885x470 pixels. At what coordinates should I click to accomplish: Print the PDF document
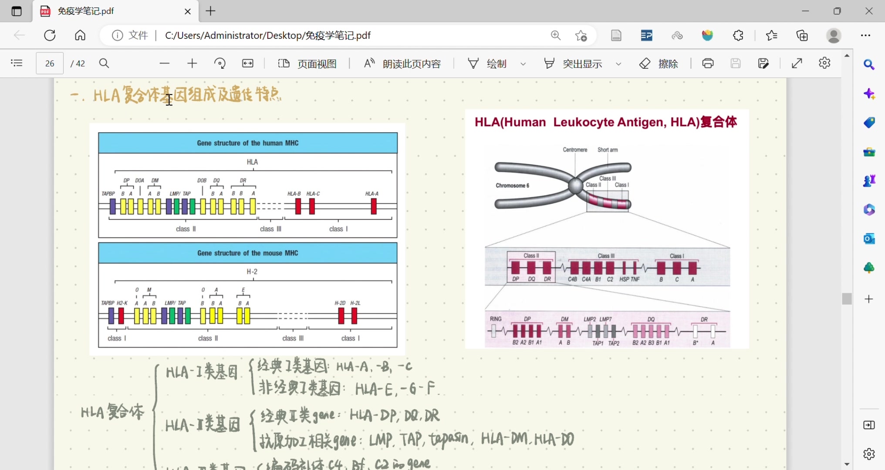click(708, 64)
